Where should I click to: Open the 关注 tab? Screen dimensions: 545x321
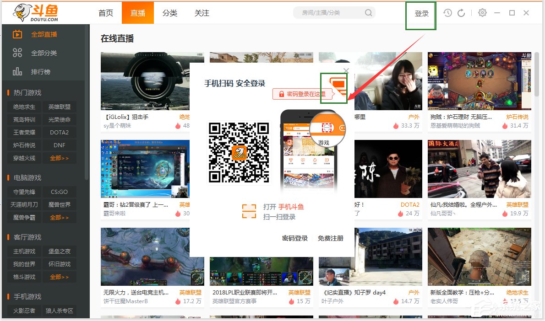[x=202, y=13]
